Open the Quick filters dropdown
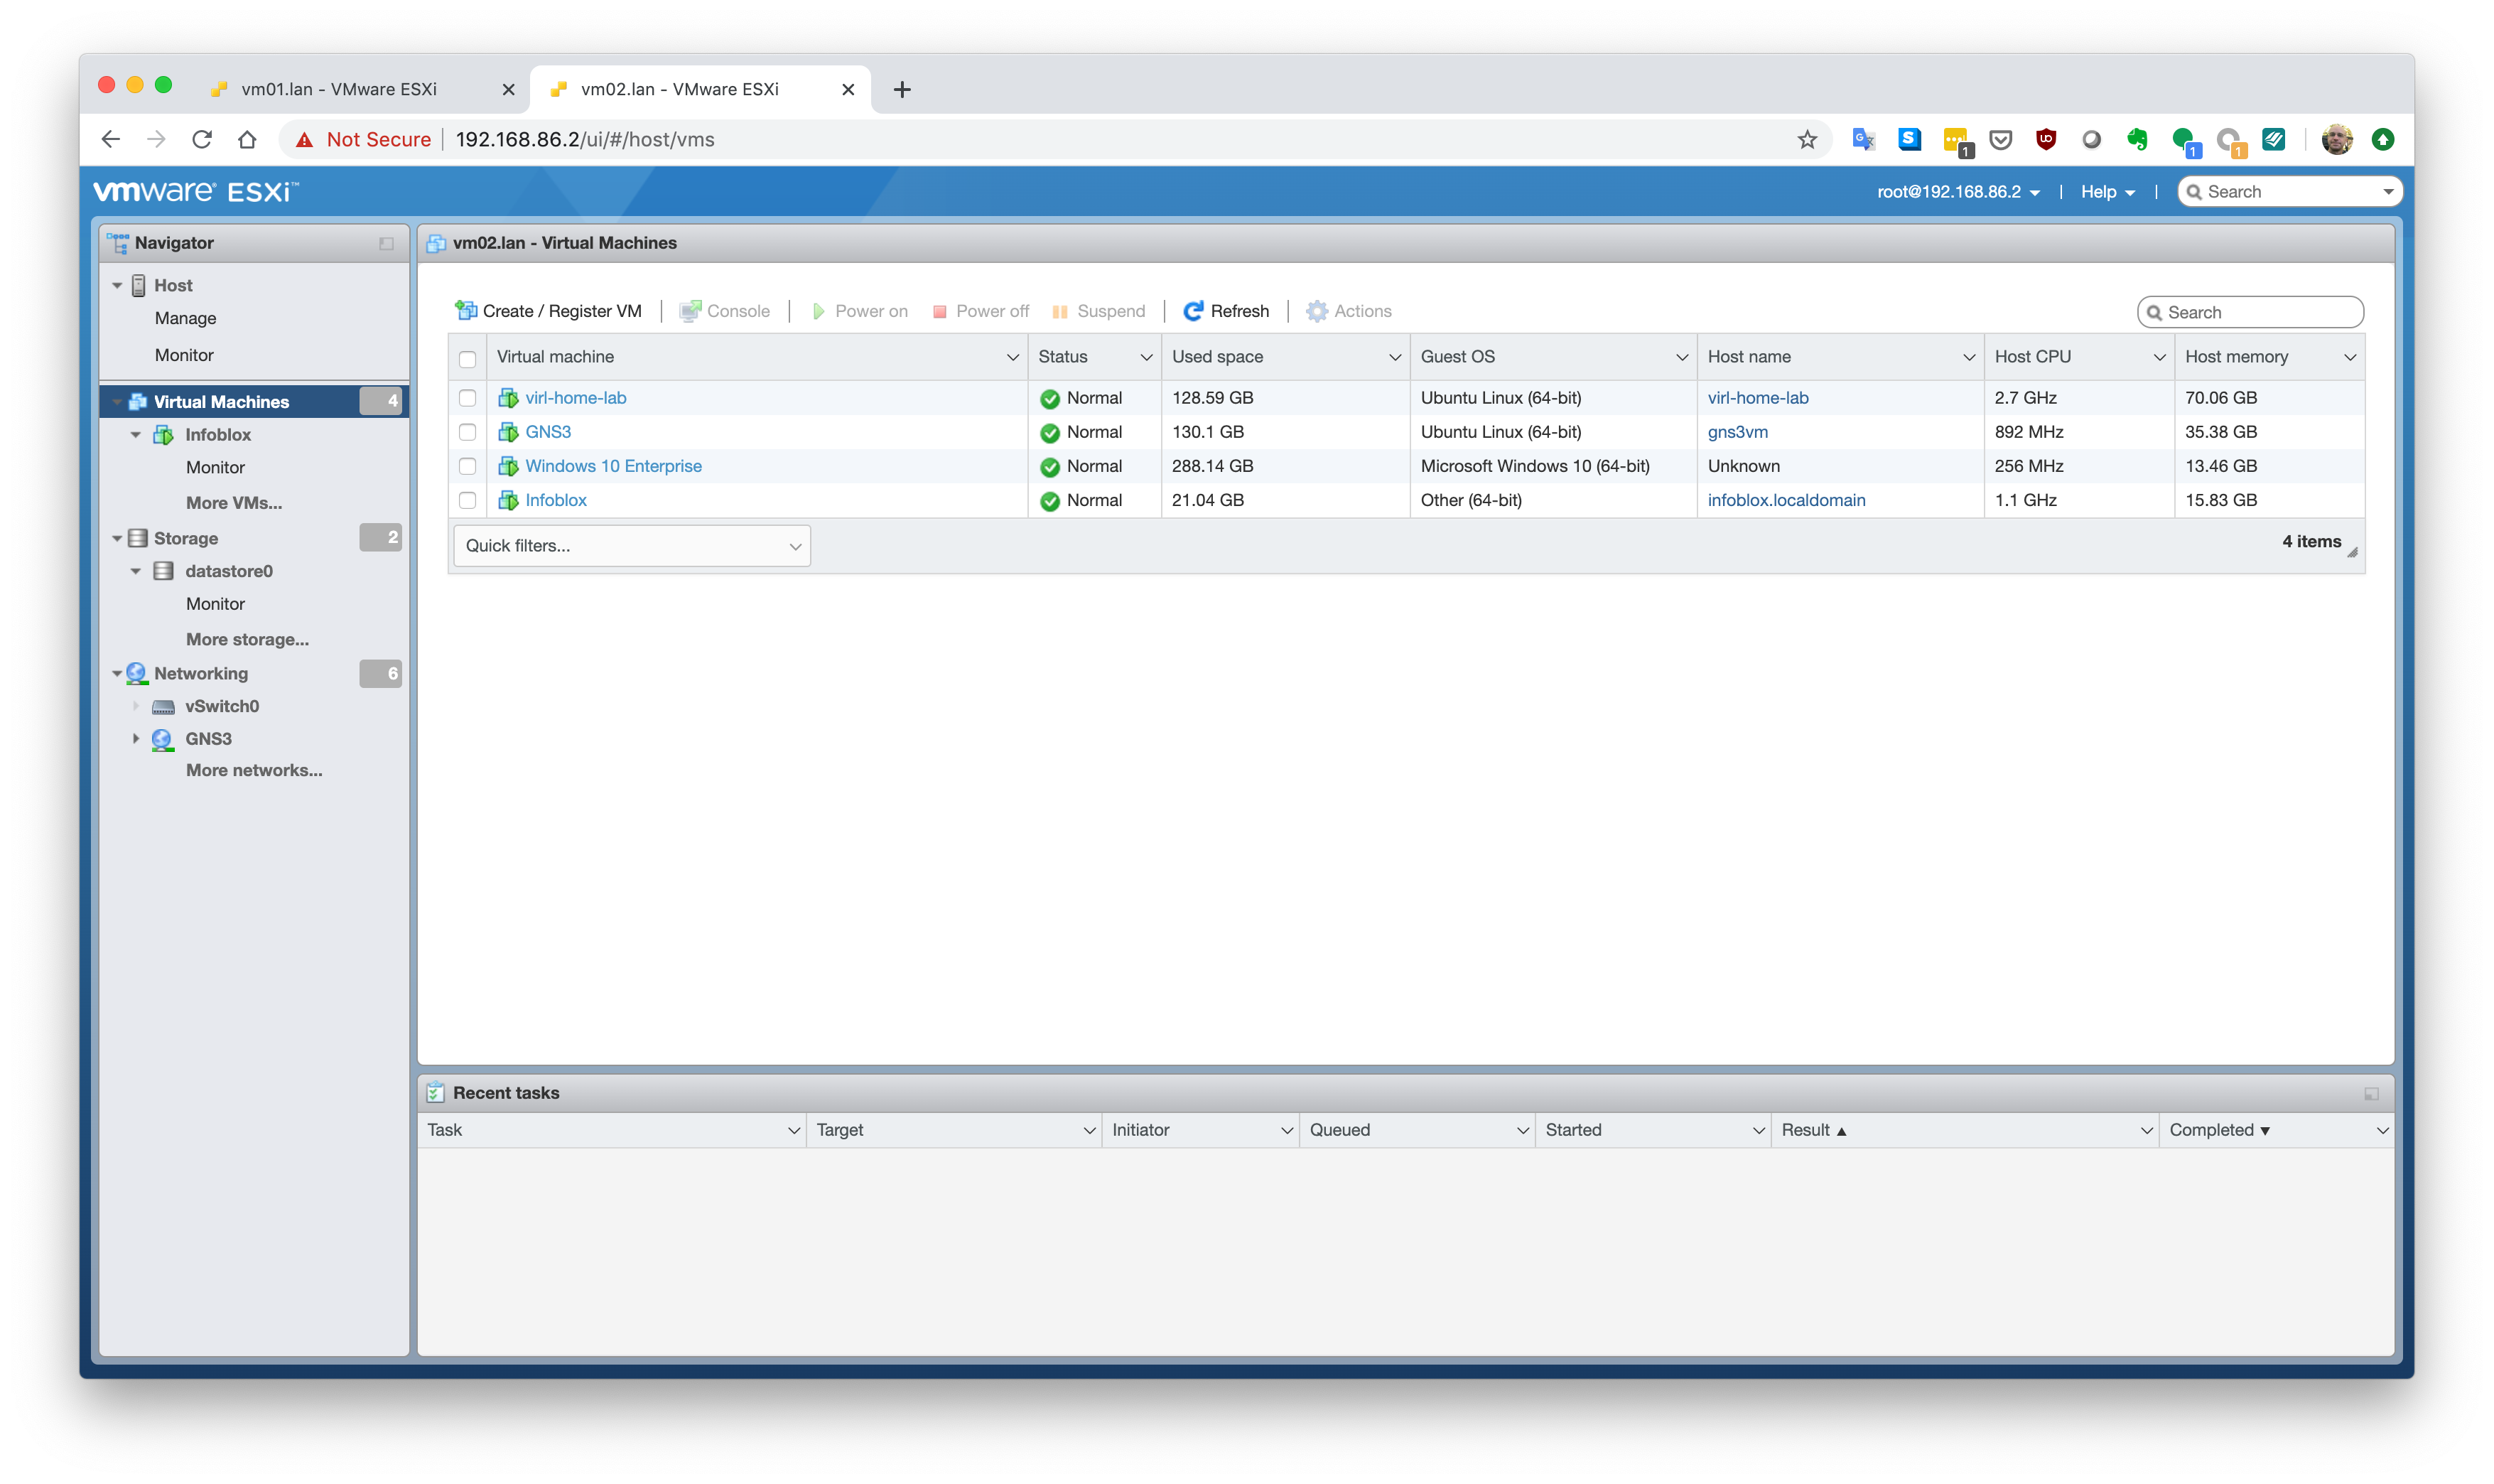This screenshot has height=1484, width=2494. [x=632, y=545]
